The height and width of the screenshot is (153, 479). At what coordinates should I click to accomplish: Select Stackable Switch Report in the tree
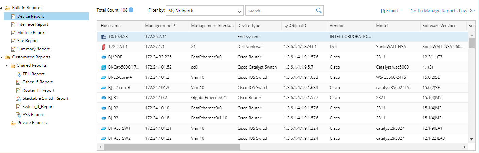[x=46, y=98]
